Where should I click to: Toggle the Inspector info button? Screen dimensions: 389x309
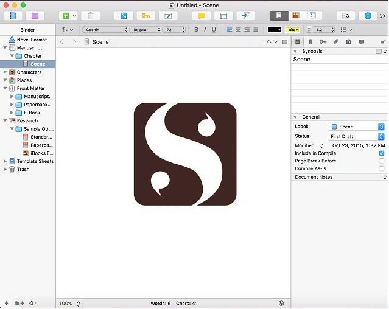(x=368, y=16)
